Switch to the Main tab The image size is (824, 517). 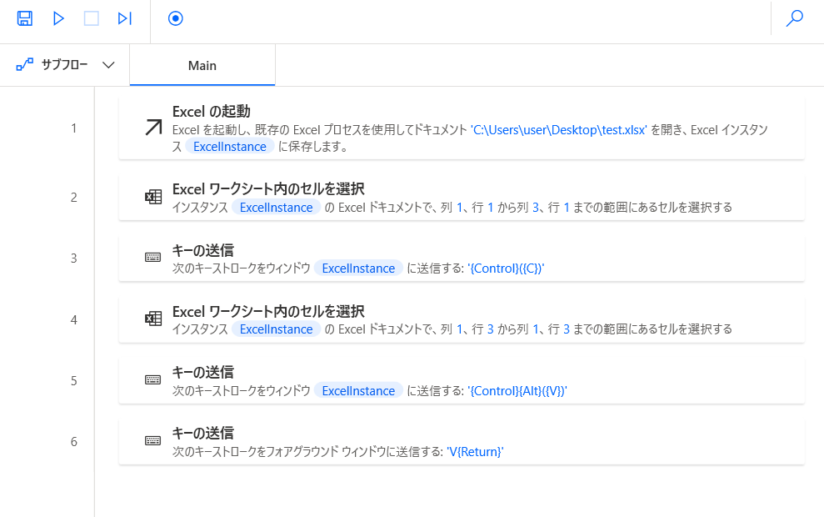click(202, 65)
